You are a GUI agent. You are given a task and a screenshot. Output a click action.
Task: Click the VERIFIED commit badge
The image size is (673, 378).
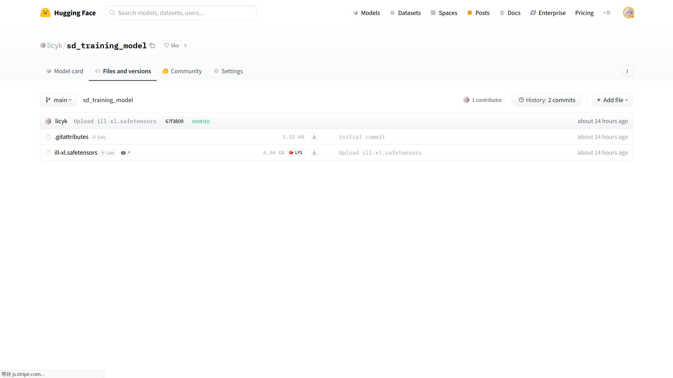201,121
